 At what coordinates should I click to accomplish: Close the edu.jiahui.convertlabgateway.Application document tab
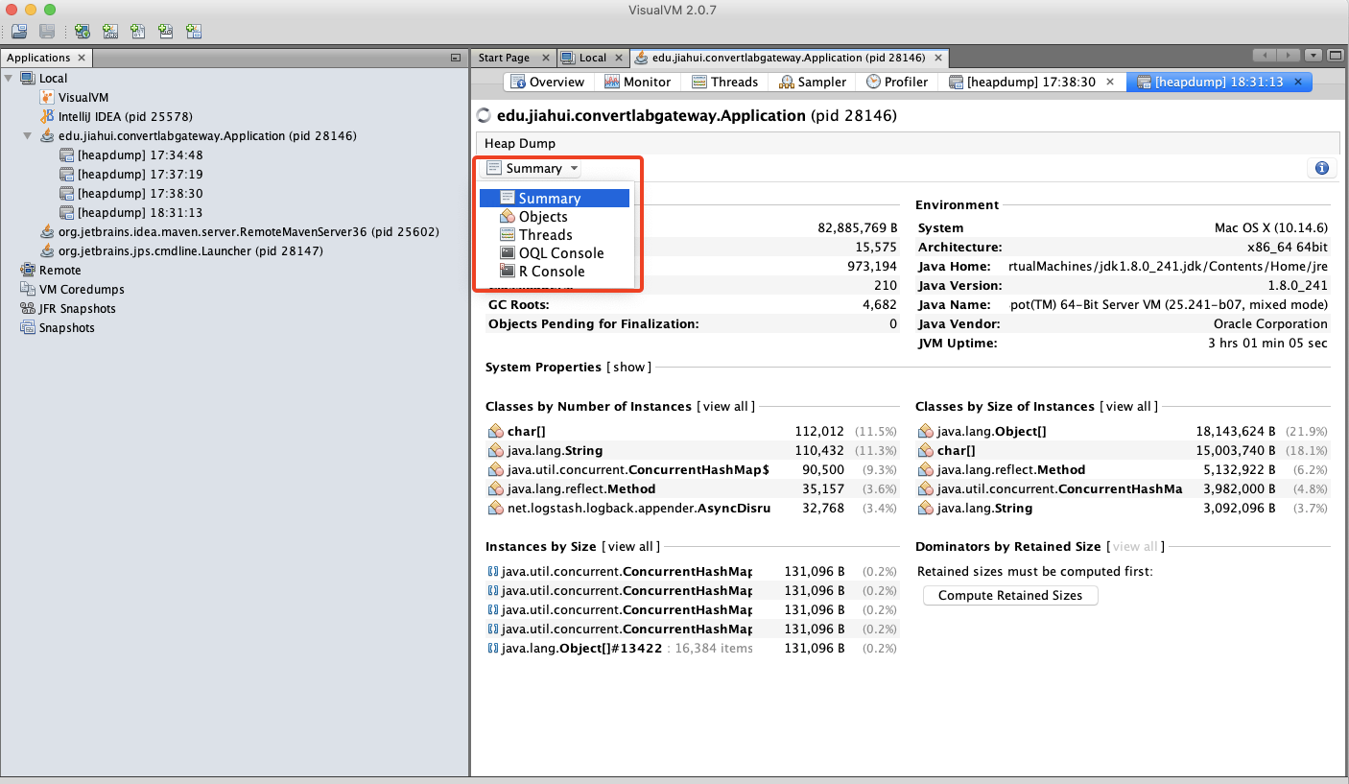(x=936, y=58)
